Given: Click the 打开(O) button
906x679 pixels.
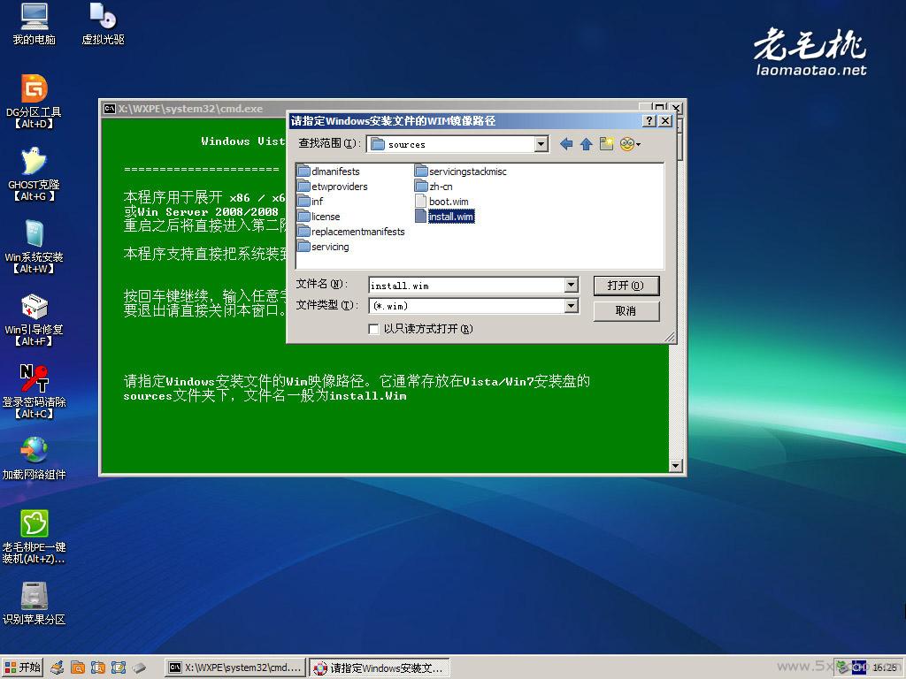Looking at the screenshot, I should [x=626, y=286].
